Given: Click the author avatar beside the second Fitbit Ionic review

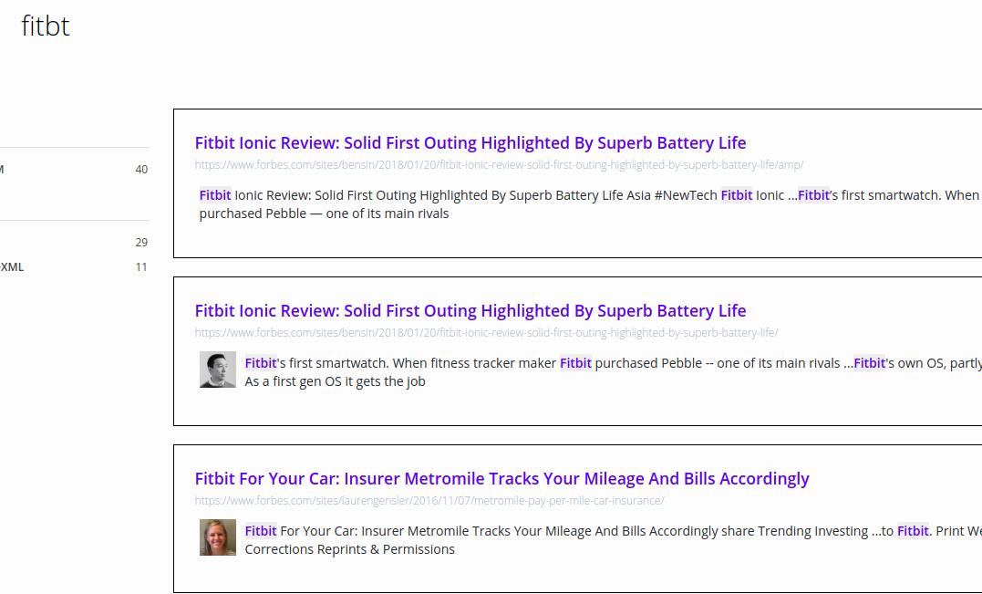Looking at the screenshot, I should tap(217, 370).
